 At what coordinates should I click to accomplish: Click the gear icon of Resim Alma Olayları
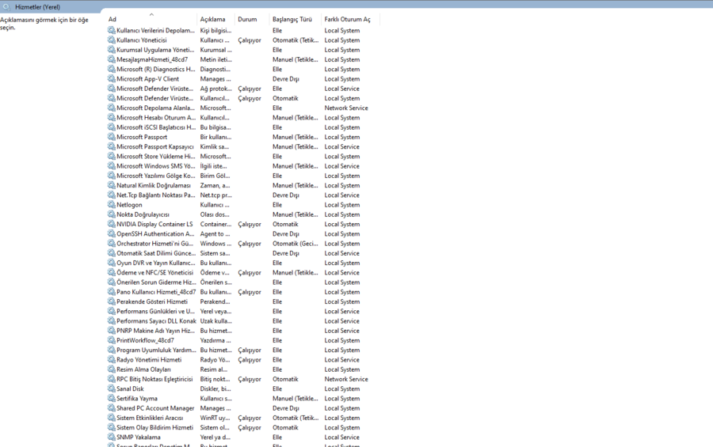112,369
